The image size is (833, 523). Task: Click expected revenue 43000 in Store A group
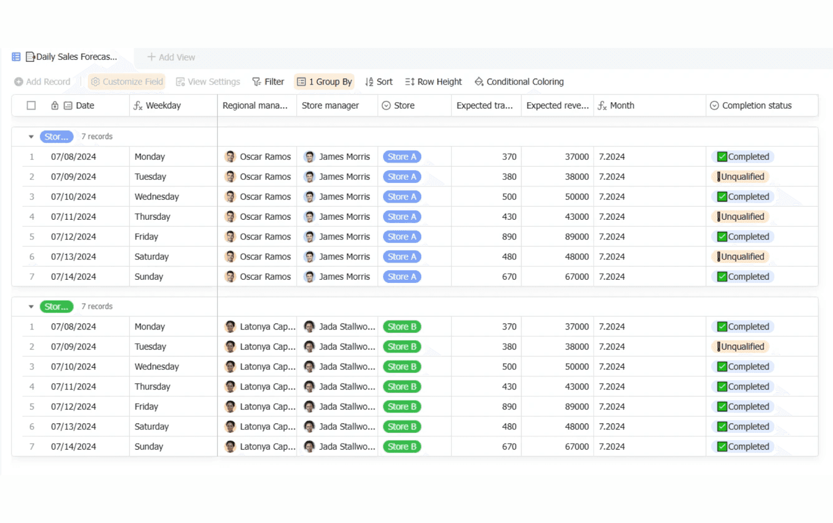click(577, 217)
